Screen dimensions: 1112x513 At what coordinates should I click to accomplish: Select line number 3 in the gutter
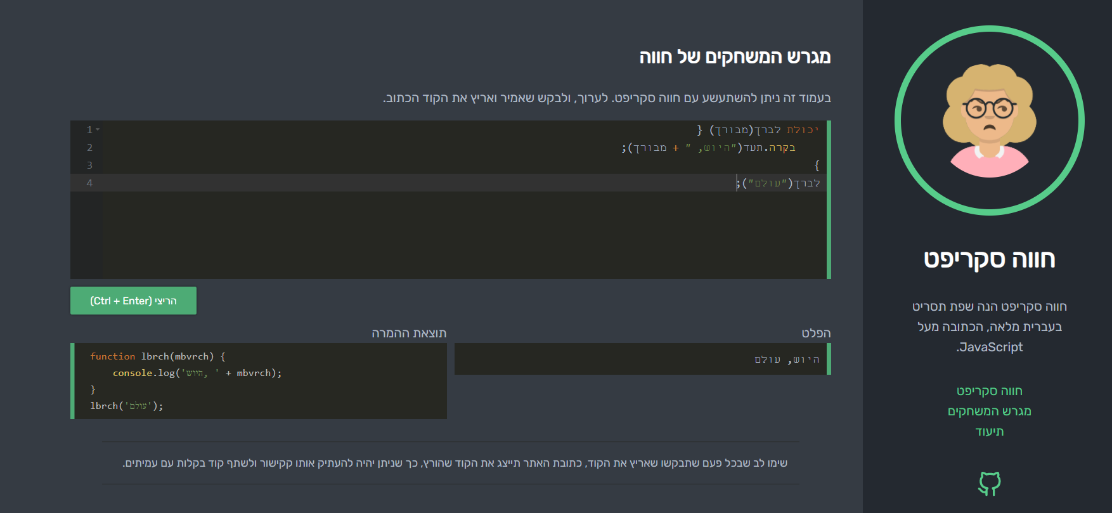coord(89,166)
